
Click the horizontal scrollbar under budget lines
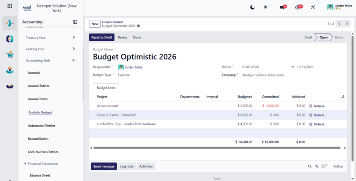(x=217, y=148)
